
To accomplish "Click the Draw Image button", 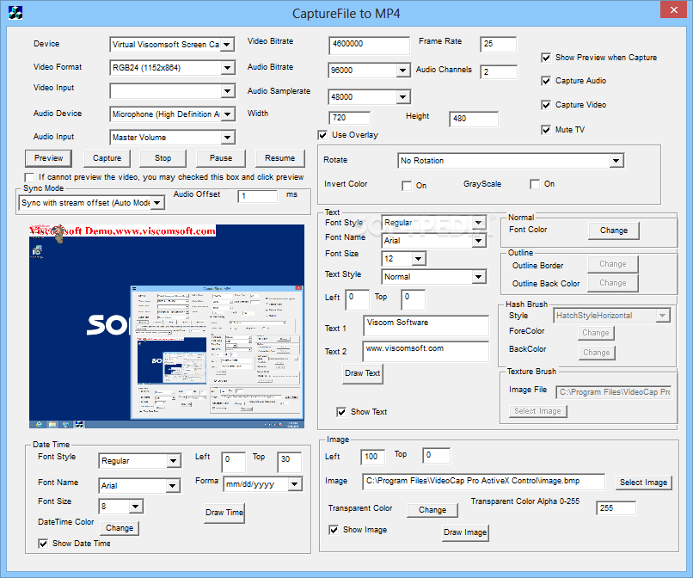I will click(x=465, y=532).
